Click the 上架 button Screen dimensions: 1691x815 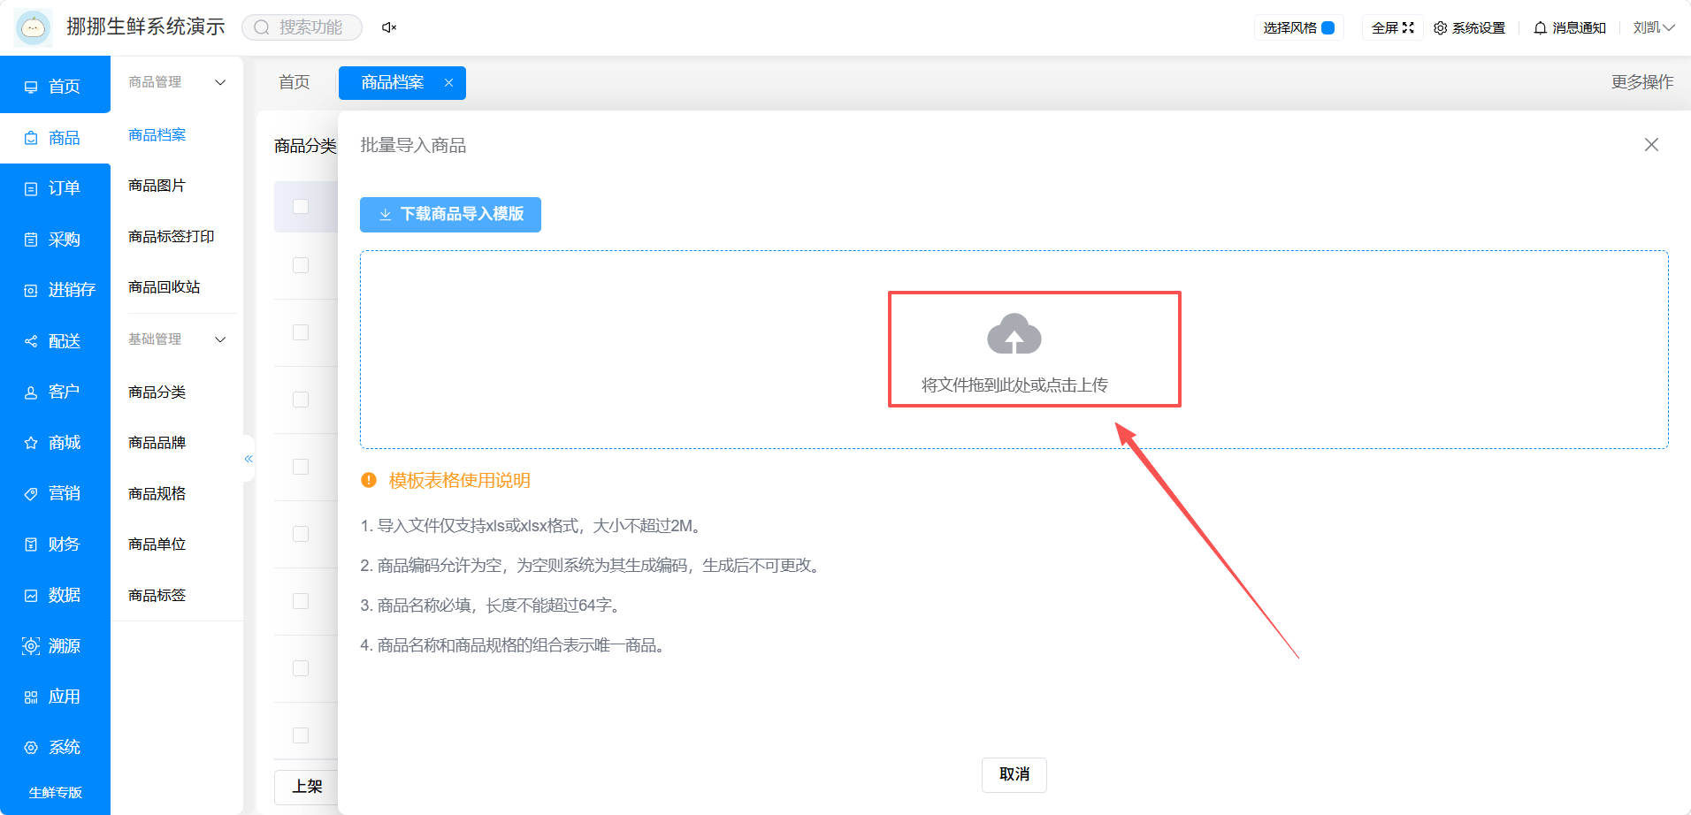point(307,787)
